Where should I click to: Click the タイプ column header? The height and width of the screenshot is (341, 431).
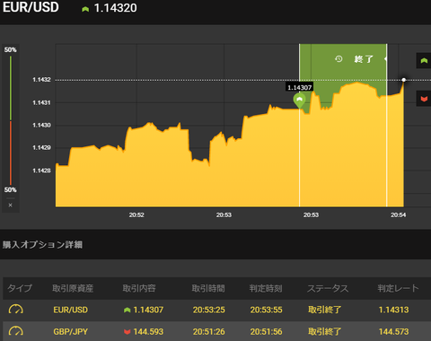point(20,288)
